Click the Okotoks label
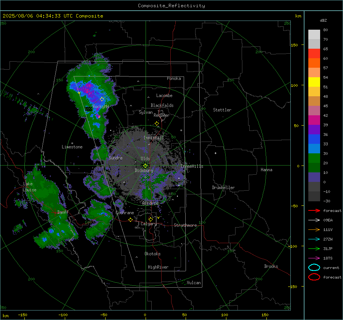This screenshot has height=320, width=343. 152,254
